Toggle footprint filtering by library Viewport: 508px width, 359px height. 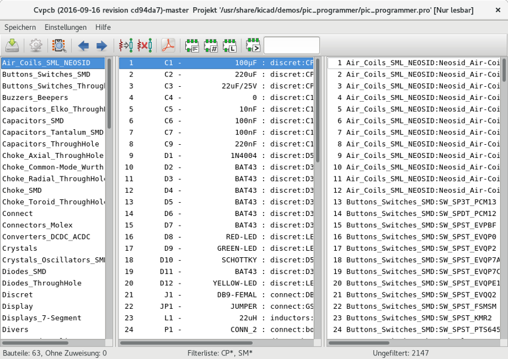coord(229,45)
